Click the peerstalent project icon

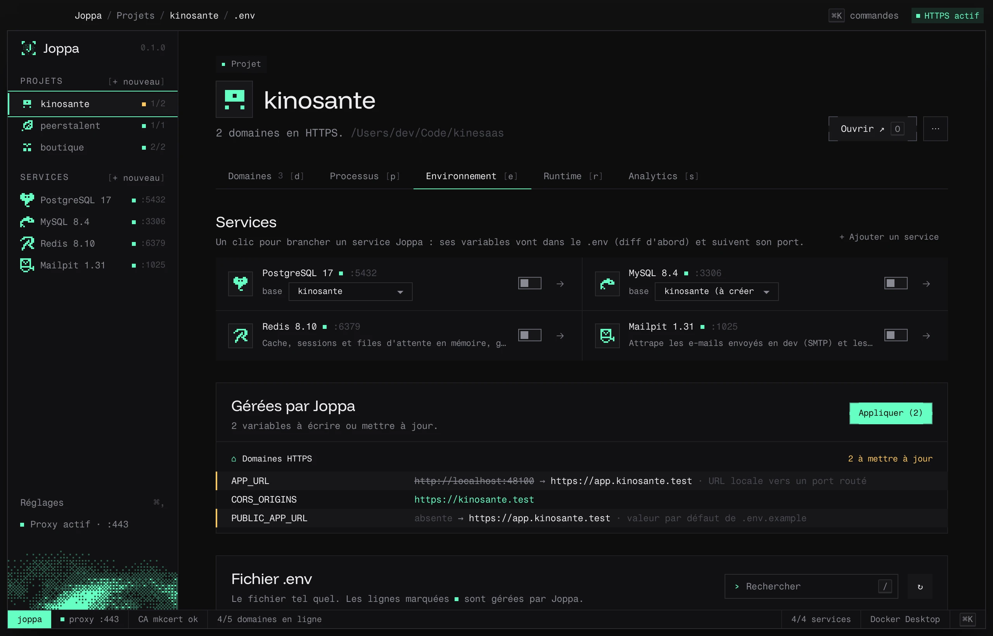[27, 126]
